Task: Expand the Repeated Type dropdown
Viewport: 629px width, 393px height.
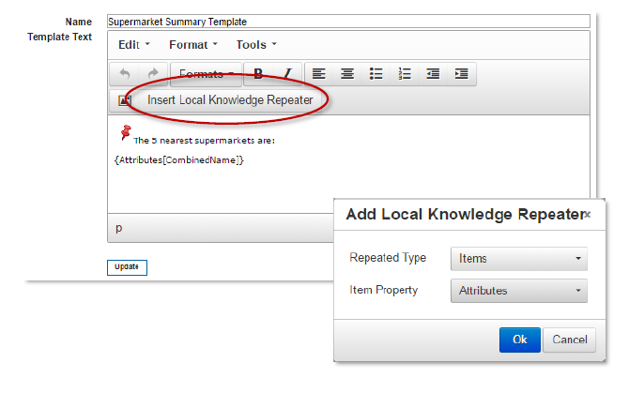Action: pyautogui.click(x=518, y=258)
